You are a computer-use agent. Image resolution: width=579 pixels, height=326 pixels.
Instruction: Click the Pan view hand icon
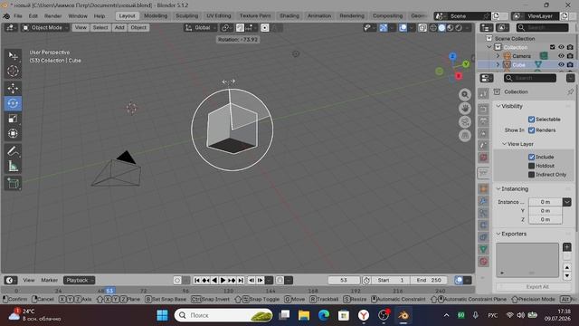(465, 109)
